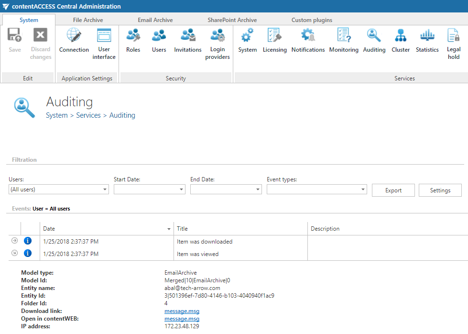Viewport: 468px width, 334px height.
Task: Open the Legal hold icon
Action: 453,44
